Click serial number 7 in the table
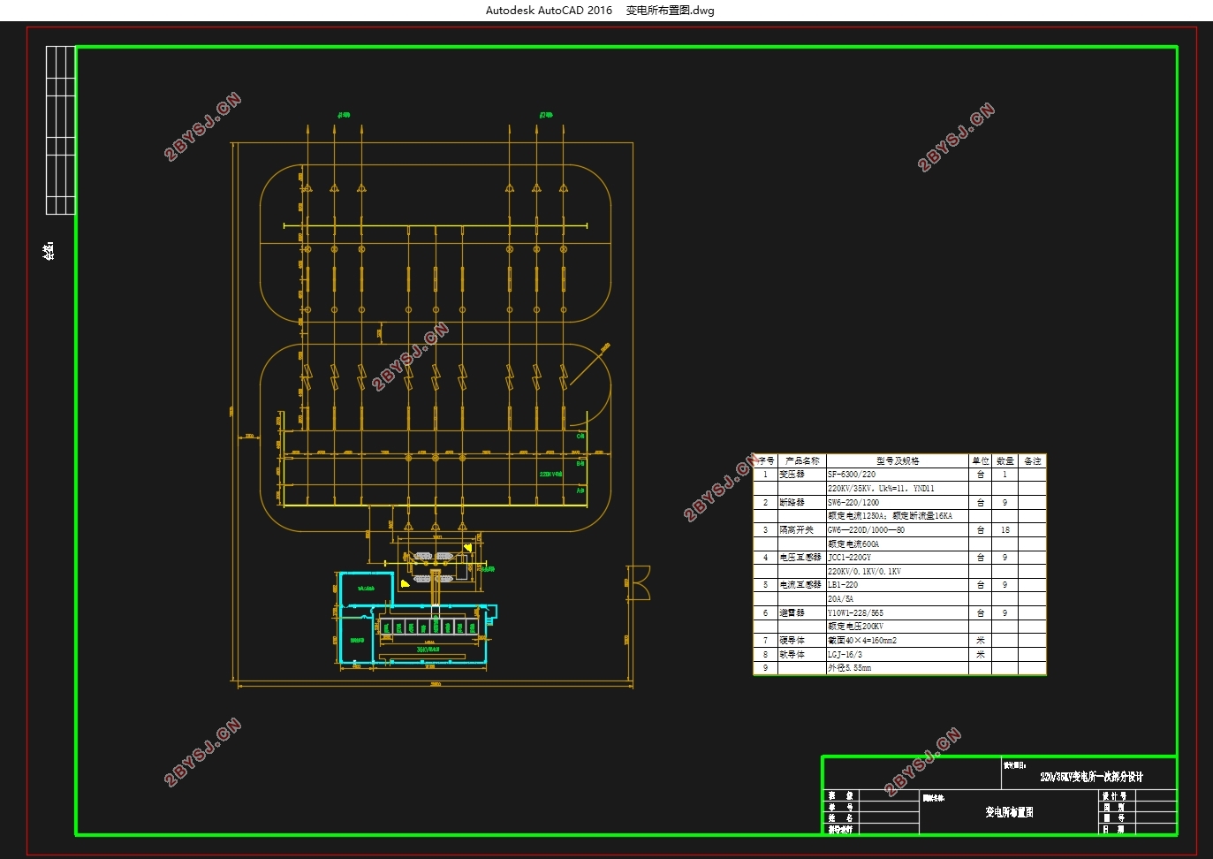 pyautogui.click(x=765, y=641)
